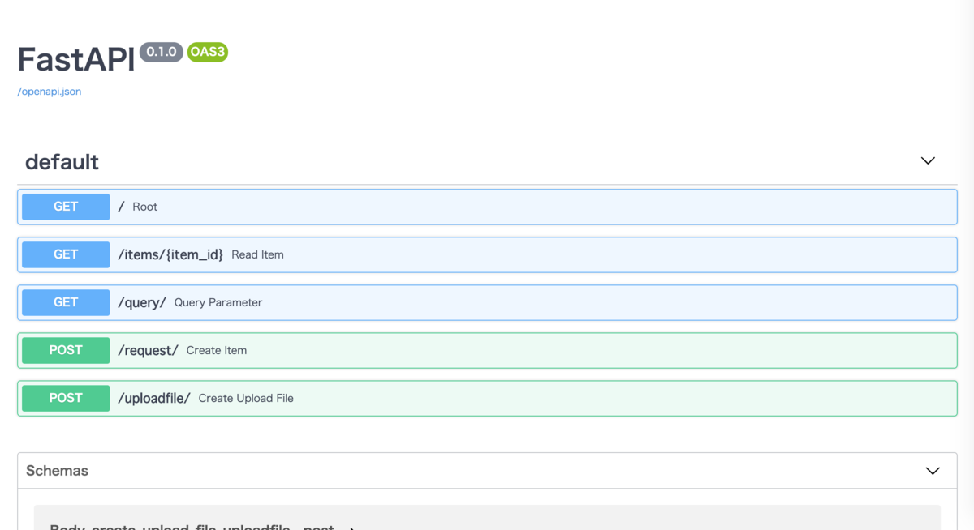Select the /items/{item_id} path text
974x530 pixels.
170,254
